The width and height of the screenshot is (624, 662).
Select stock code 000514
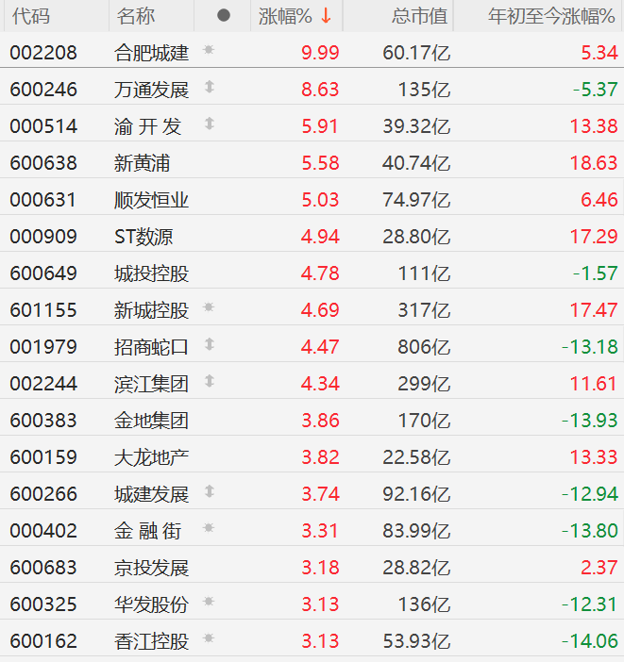[43, 126]
